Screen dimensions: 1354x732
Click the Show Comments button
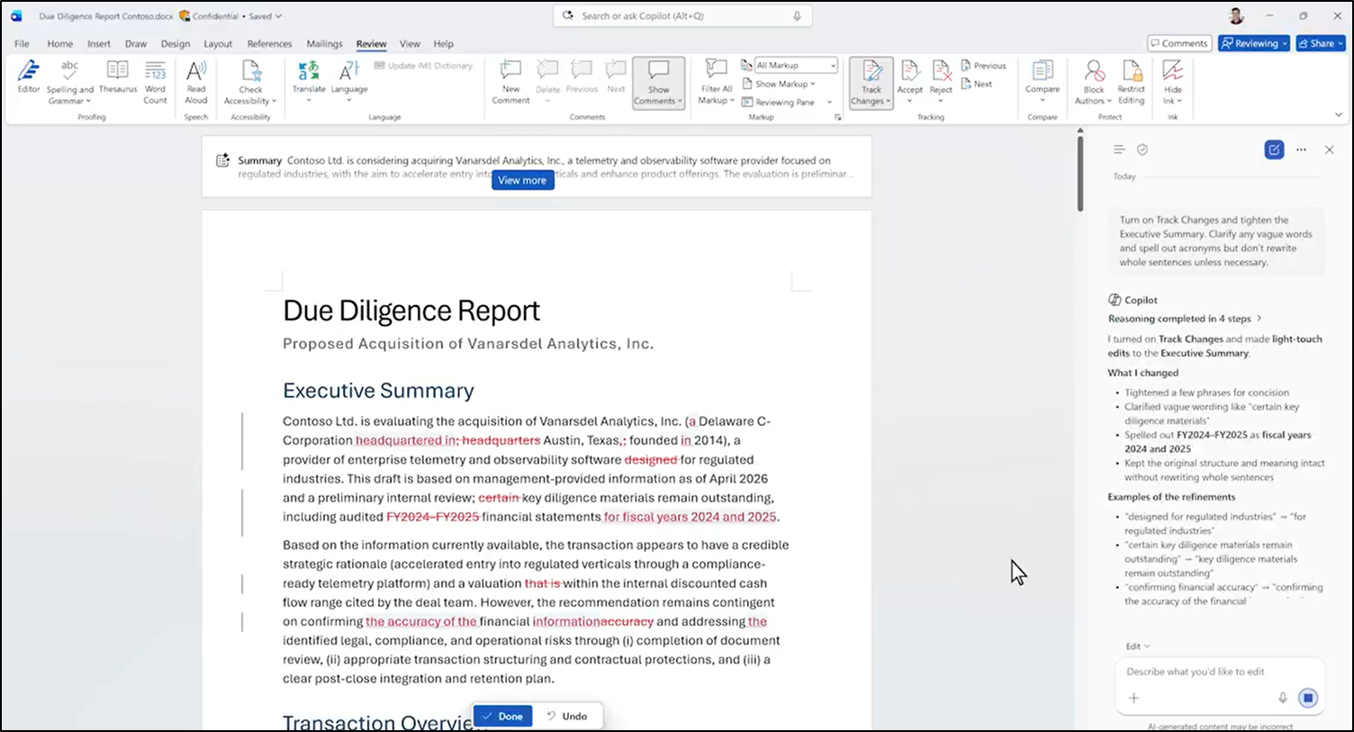coord(658,82)
